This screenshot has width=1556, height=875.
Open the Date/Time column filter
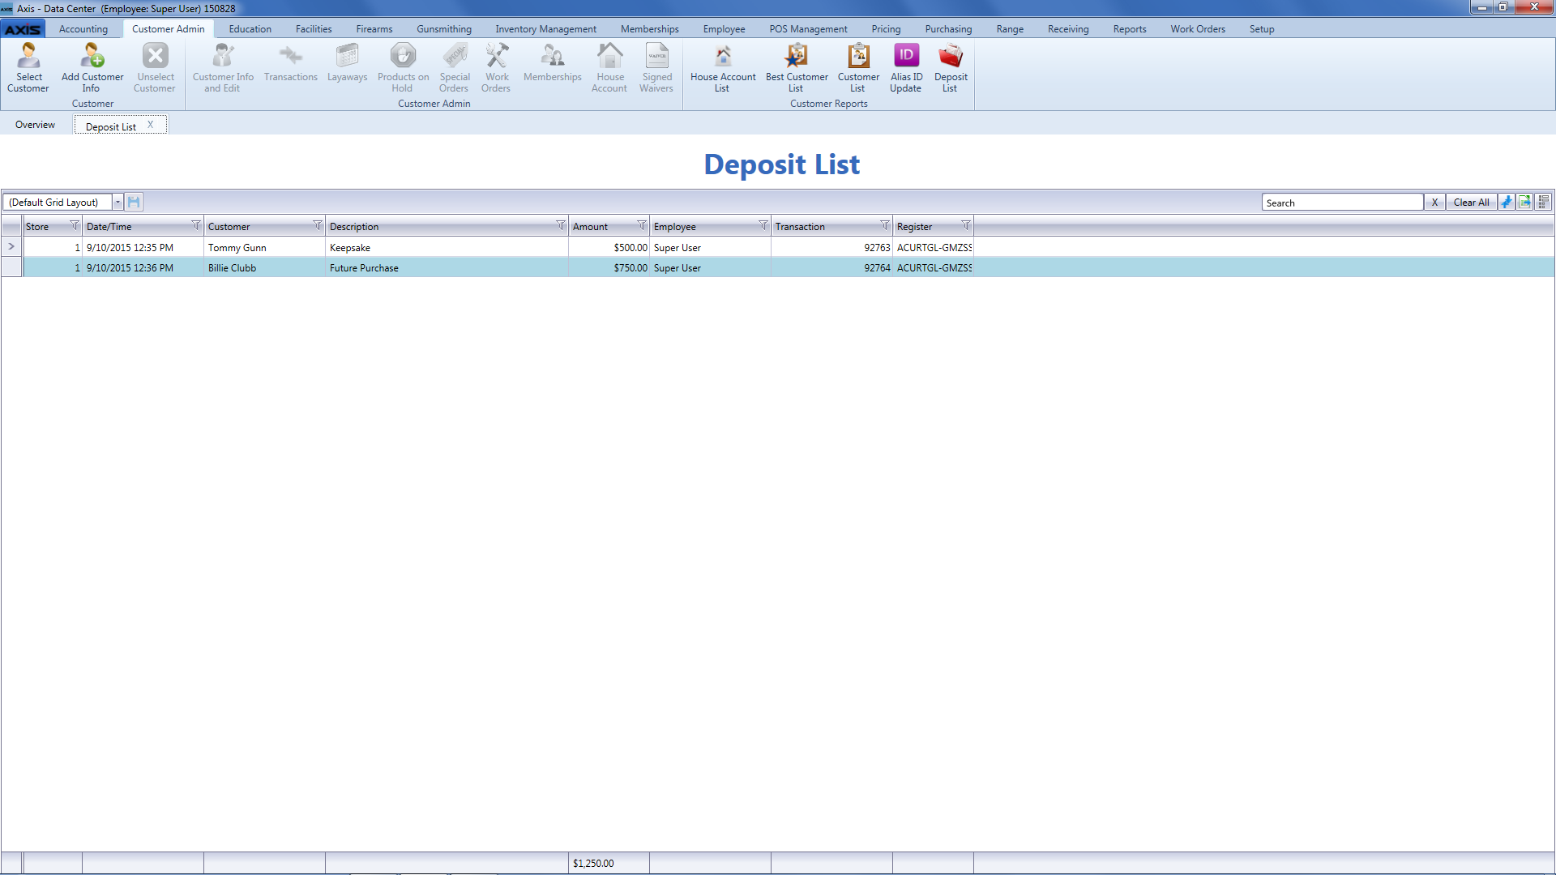coord(196,225)
